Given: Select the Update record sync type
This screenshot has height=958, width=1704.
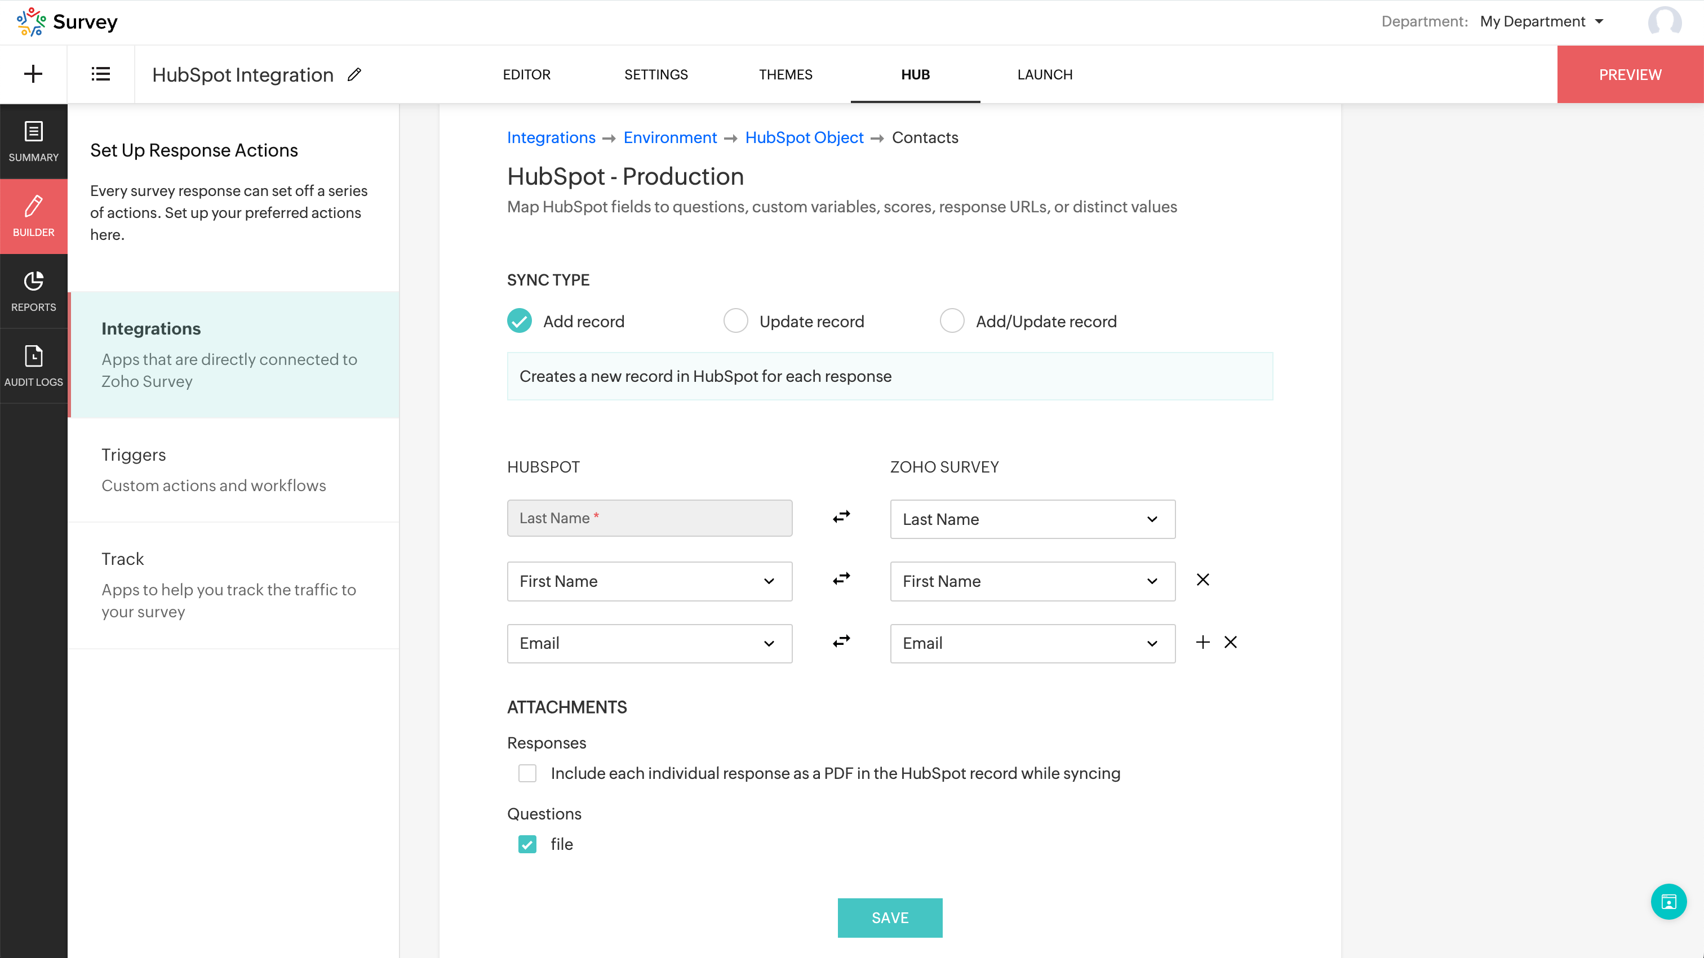Looking at the screenshot, I should coord(735,320).
